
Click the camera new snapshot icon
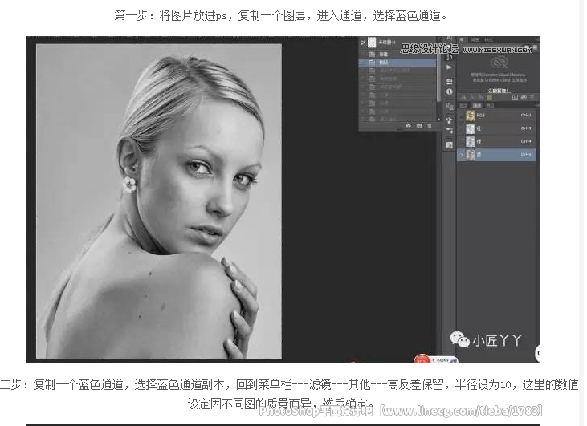pyautogui.click(x=419, y=126)
